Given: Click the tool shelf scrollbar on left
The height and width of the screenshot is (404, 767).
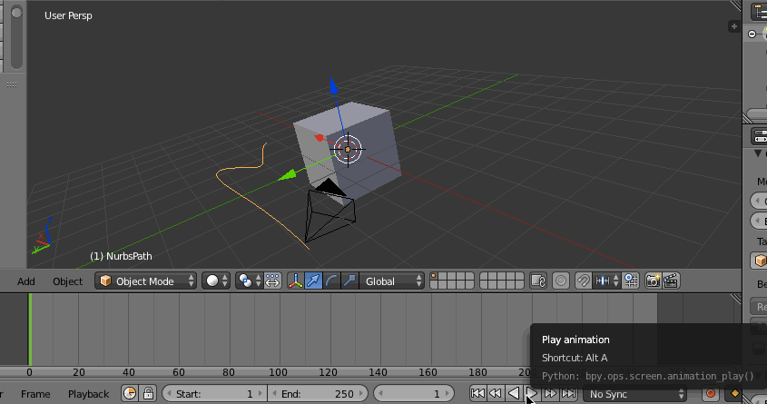Looking at the screenshot, I should pyautogui.click(x=16, y=36).
